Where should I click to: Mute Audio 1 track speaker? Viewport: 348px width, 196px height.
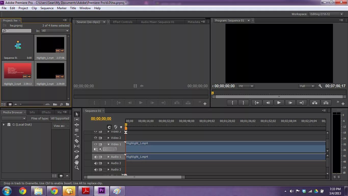click(x=96, y=157)
